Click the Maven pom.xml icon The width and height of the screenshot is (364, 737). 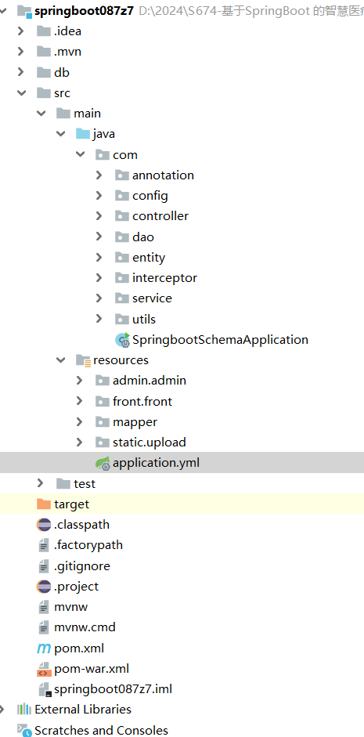[x=44, y=648]
